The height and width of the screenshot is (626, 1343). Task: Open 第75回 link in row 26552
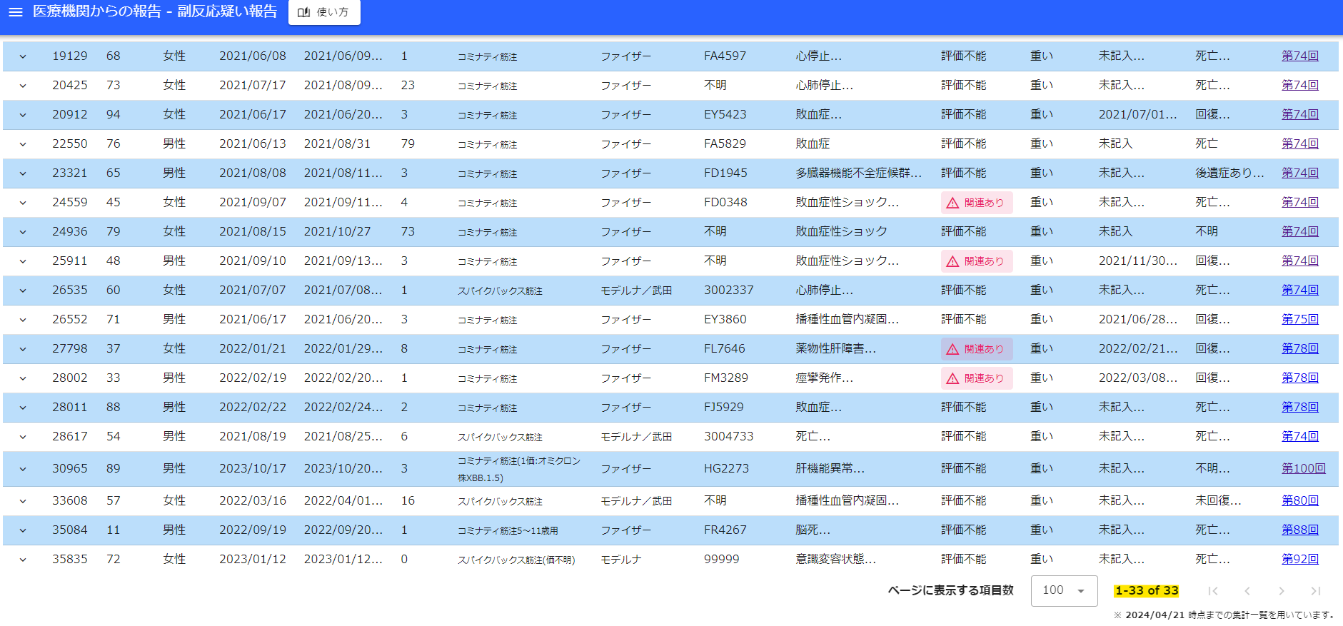1299,320
